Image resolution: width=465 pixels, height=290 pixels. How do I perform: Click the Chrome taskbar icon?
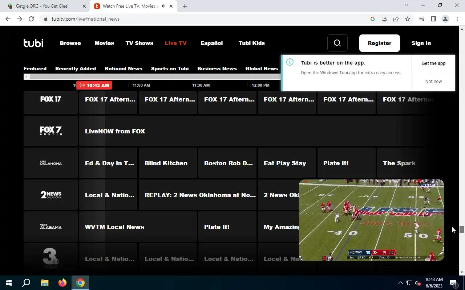tap(80, 283)
